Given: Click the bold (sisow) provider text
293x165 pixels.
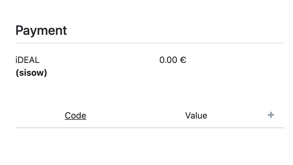Looking at the screenshot, I should (31, 73).
